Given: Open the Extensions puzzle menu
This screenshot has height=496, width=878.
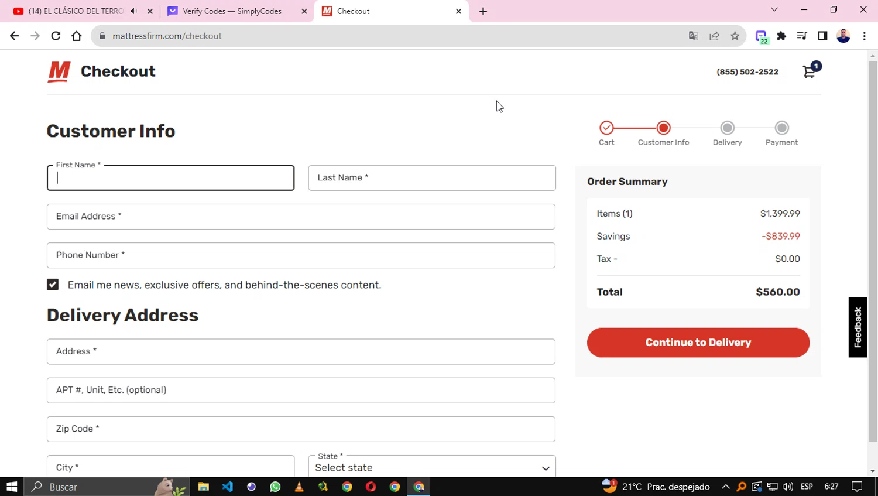Looking at the screenshot, I should pos(781,36).
